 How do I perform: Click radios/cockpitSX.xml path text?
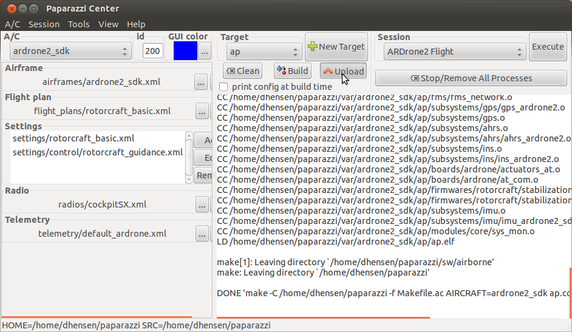pyautogui.click(x=102, y=205)
